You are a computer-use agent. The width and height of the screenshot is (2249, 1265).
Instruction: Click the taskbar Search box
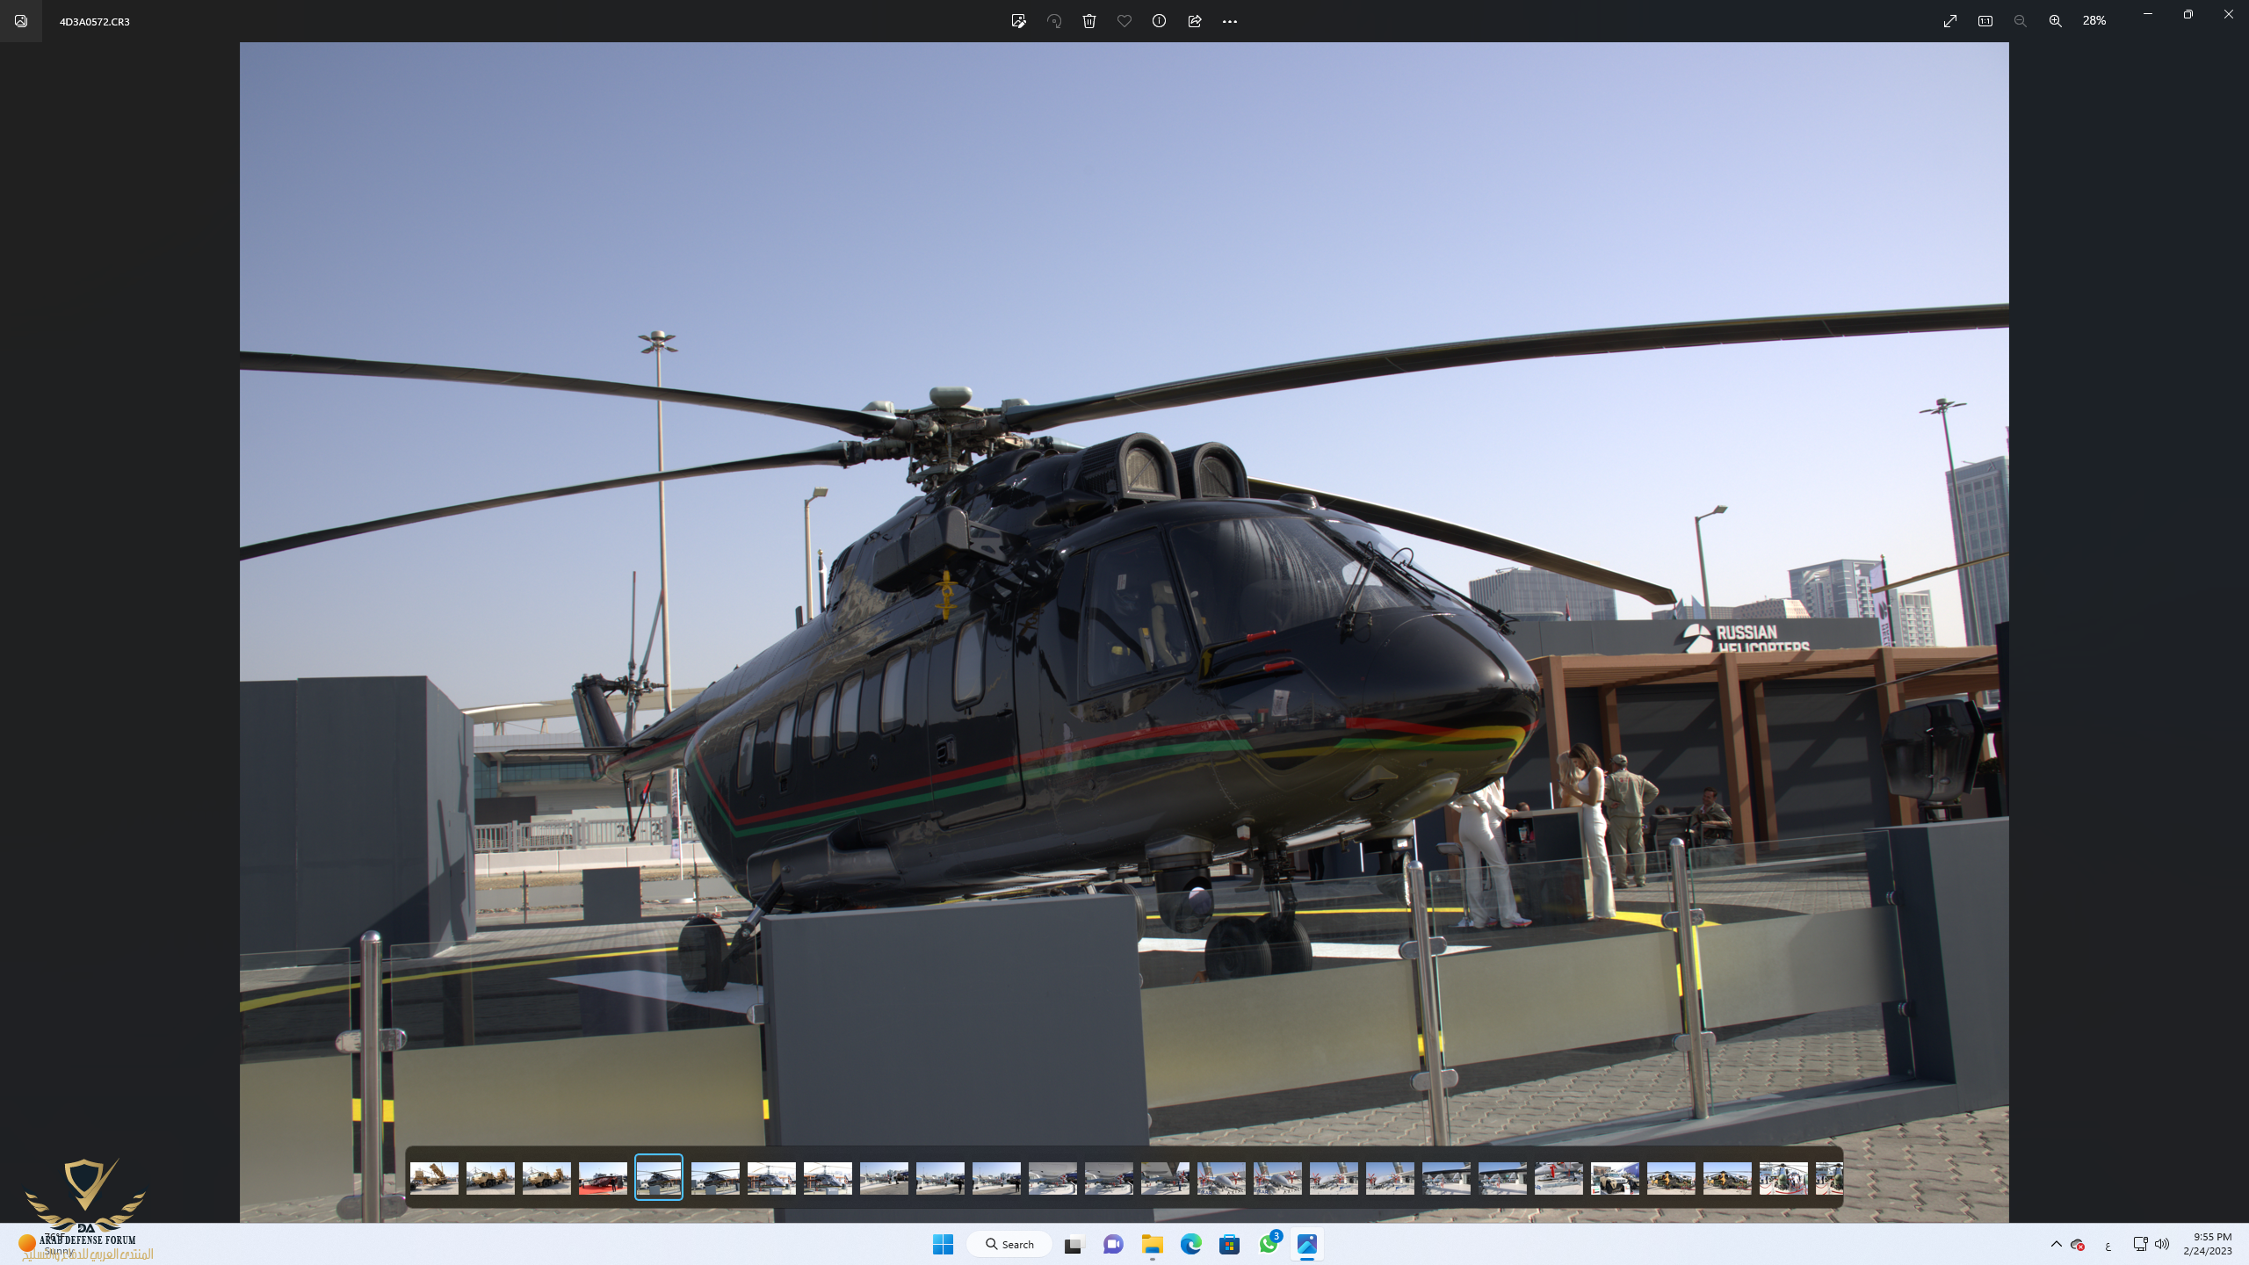click(1009, 1244)
